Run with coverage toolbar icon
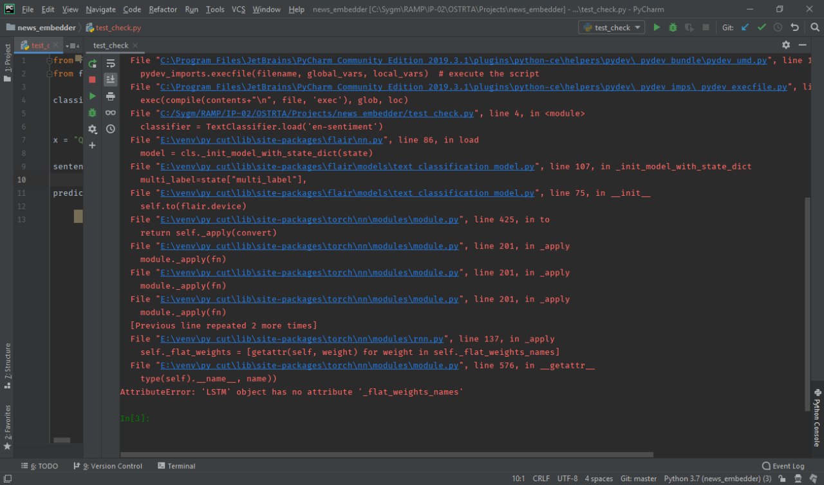Screen dimensions: 824x485 [x=689, y=28]
